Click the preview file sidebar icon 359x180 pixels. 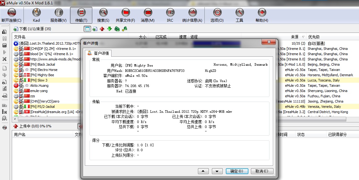coord(4,75)
